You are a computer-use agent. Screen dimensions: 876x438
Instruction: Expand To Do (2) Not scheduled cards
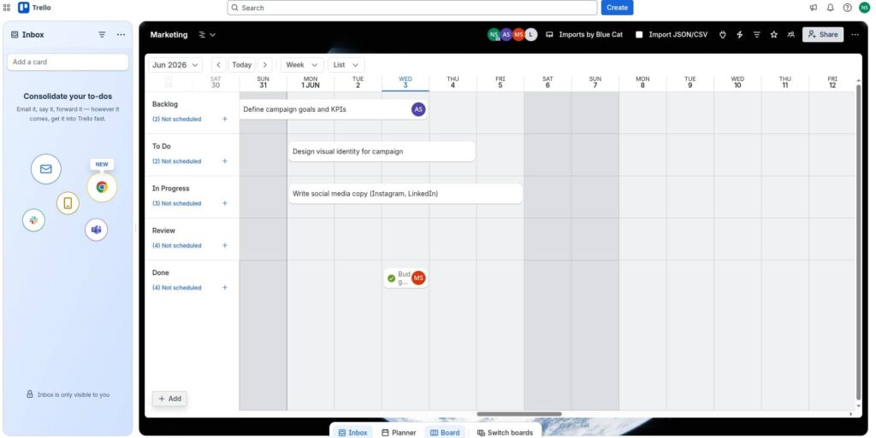click(x=176, y=161)
